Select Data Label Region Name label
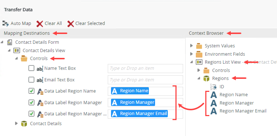Image resolution: width=277 pixels, height=136 pixels. (70, 91)
